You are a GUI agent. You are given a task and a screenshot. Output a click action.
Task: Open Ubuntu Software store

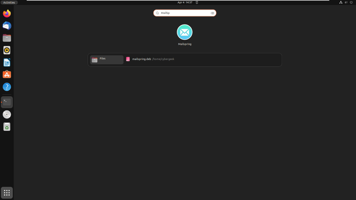pos(7,75)
